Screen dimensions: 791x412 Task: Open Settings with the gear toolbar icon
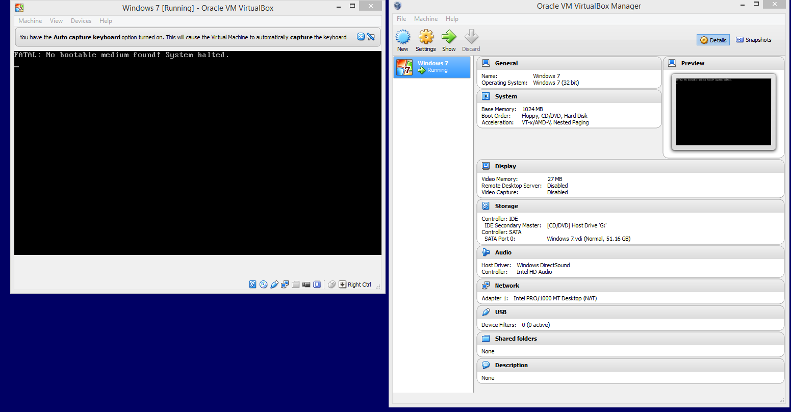(426, 41)
